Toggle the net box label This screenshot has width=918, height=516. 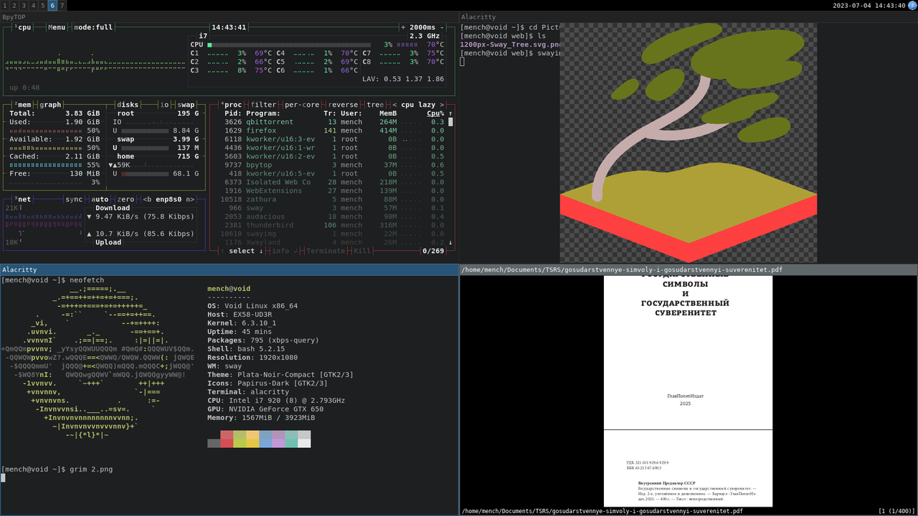click(x=23, y=199)
